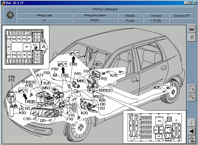Screen dimensions: 198x145
Task: Select the Wiring Code value 12
Action: [44, 20]
